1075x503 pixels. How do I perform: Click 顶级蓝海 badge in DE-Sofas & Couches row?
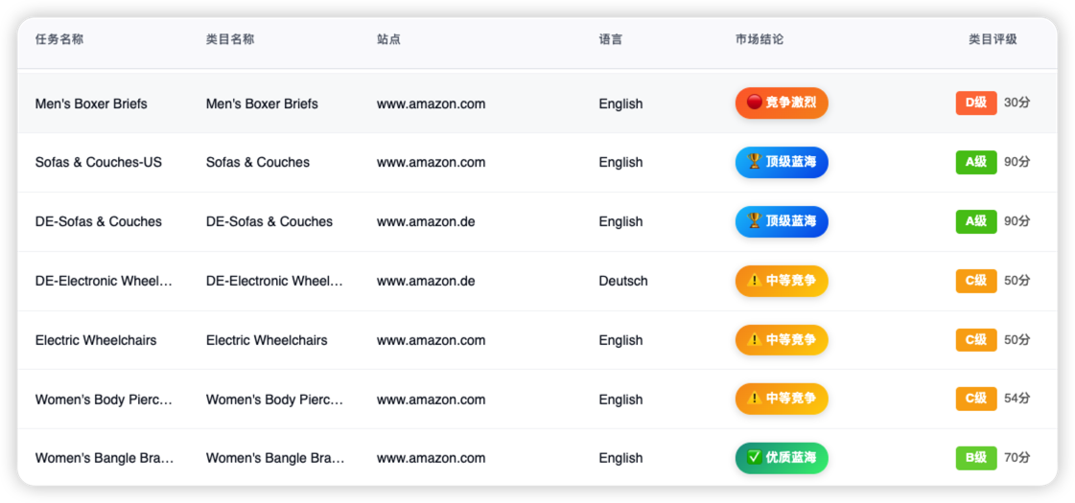782,221
